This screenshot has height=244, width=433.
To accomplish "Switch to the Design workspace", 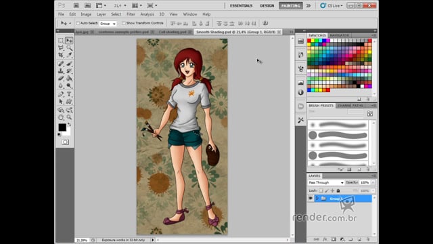I will (267, 5).
